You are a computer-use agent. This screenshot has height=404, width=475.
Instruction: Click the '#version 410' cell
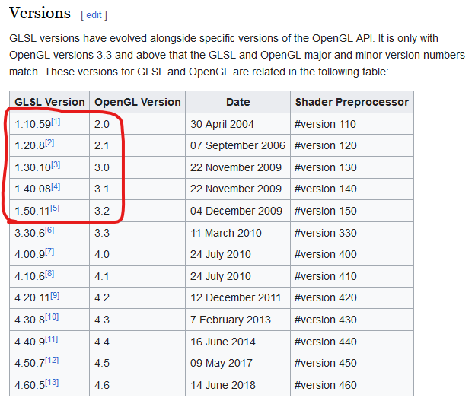tap(352, 276)
